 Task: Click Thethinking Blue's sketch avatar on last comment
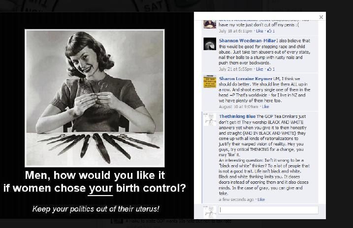210,119
